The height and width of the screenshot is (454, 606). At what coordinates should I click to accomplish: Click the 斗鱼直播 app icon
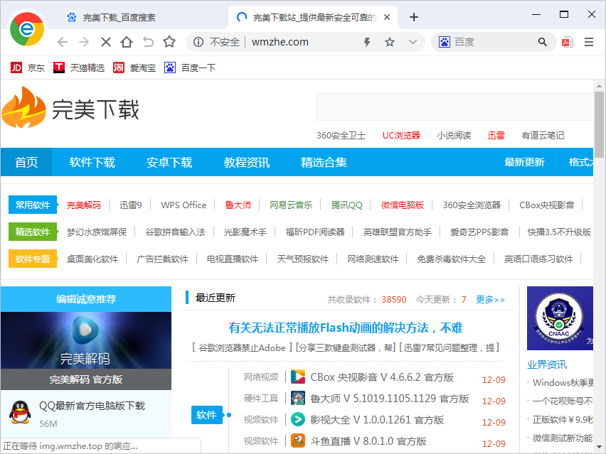(298, 441)
